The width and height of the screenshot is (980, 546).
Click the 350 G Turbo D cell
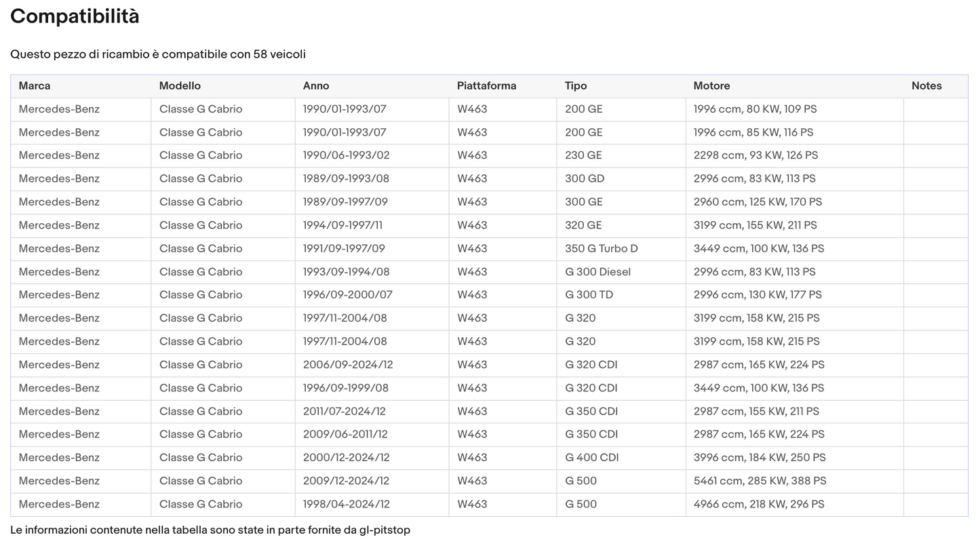click(601, 248)
